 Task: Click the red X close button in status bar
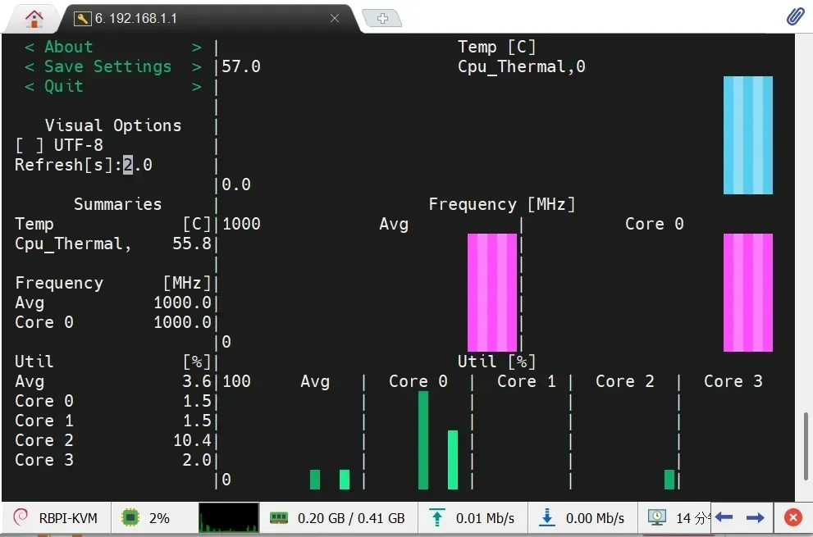tap(792, 517)
